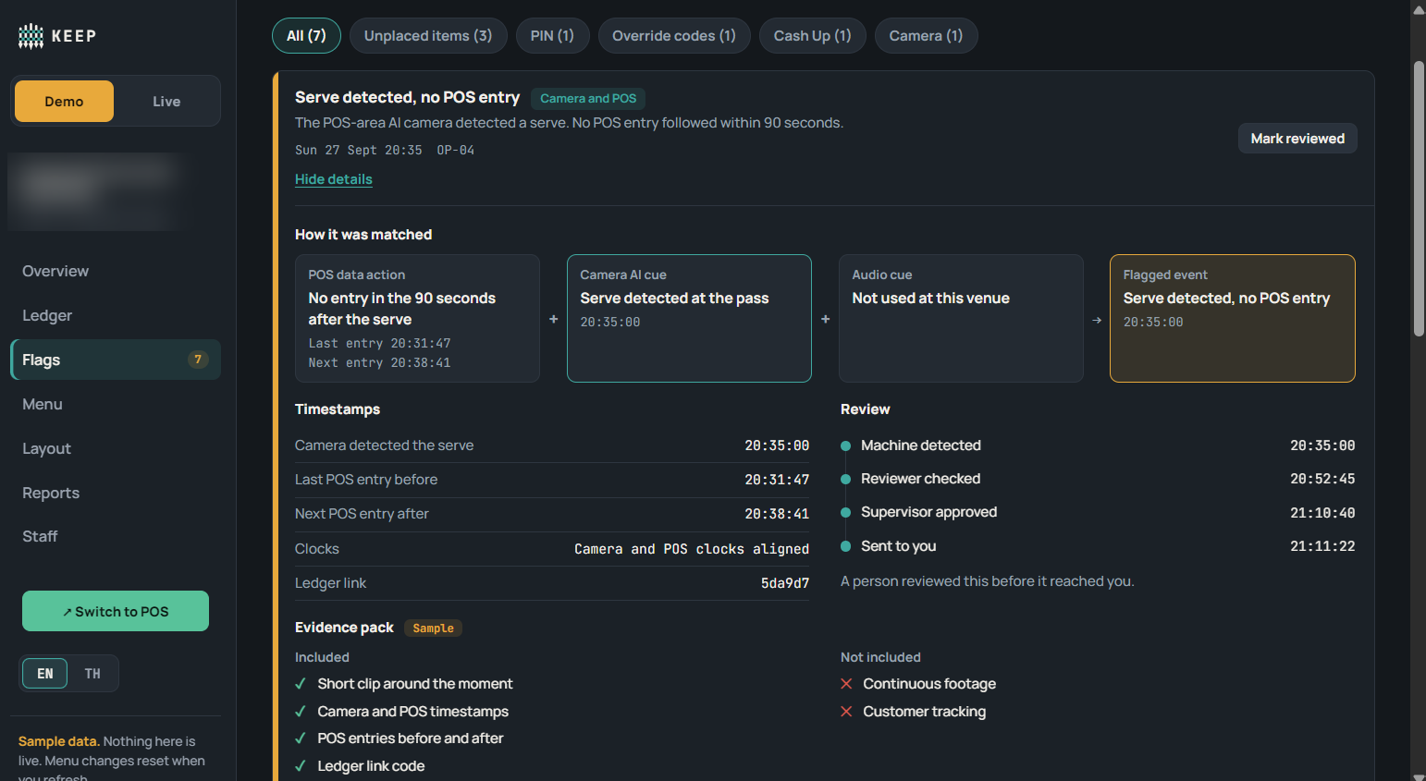This screenshot has height=781, width=1426.
Task: Click the ledger link code 5da9d7
Action: click(785, 583)
